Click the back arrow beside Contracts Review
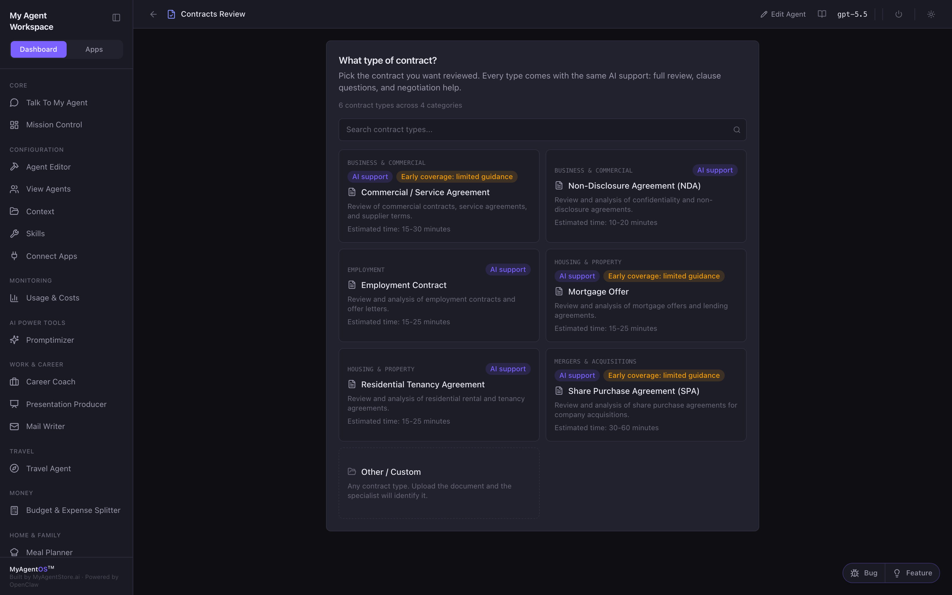The height and width of the screenshot is (595, 952). 154,14
